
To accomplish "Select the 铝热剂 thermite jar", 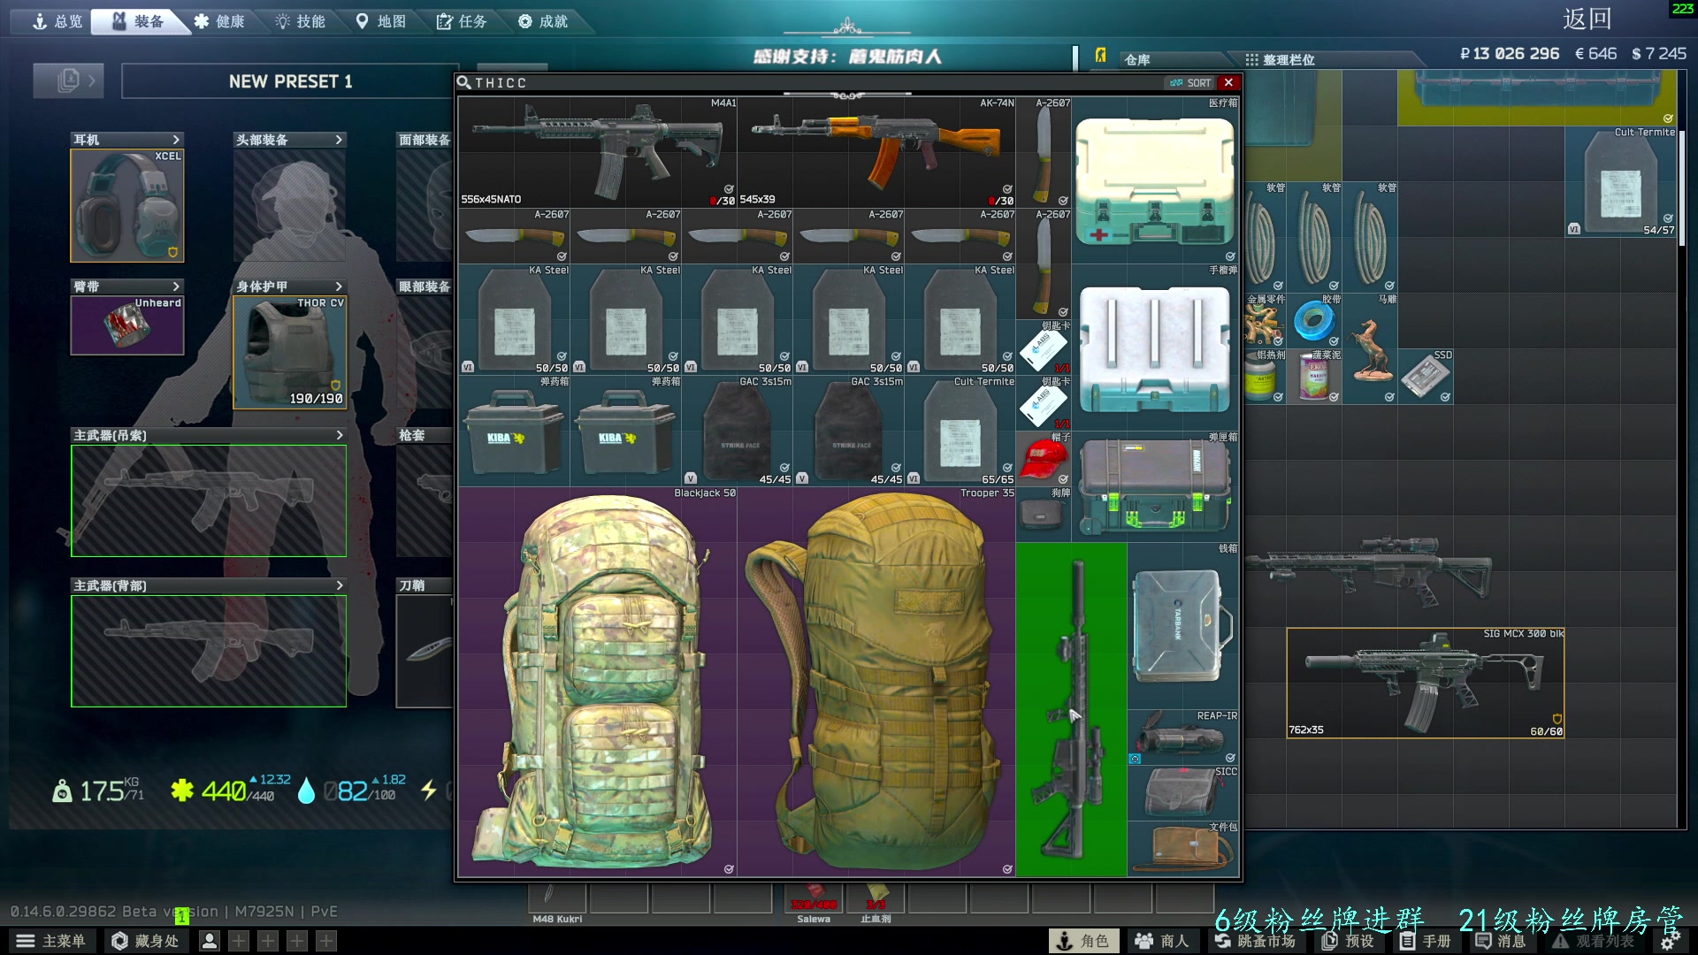I will click(1266, 377).
